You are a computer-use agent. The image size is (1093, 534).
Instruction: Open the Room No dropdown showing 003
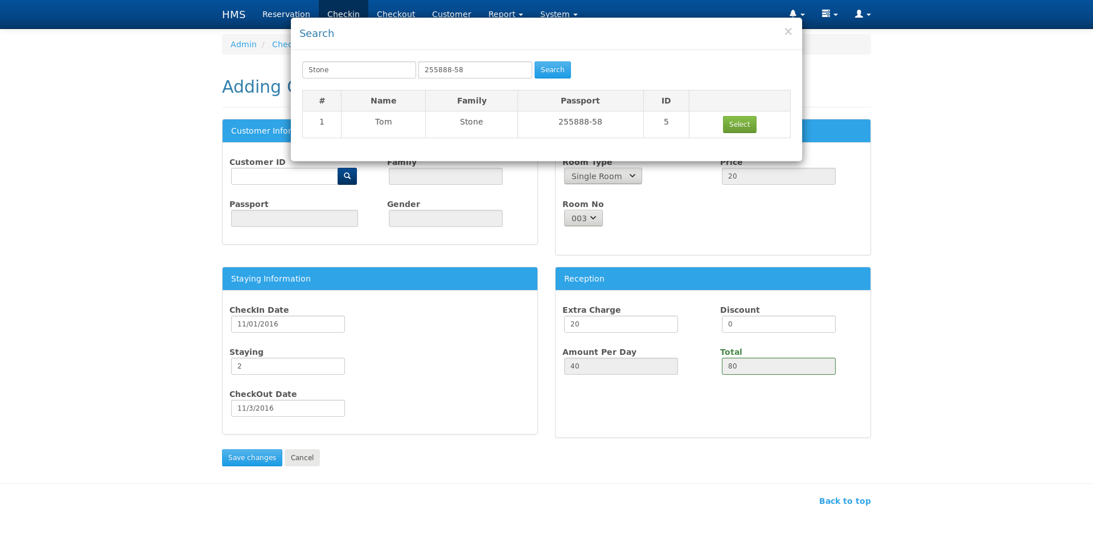[583, 218]
